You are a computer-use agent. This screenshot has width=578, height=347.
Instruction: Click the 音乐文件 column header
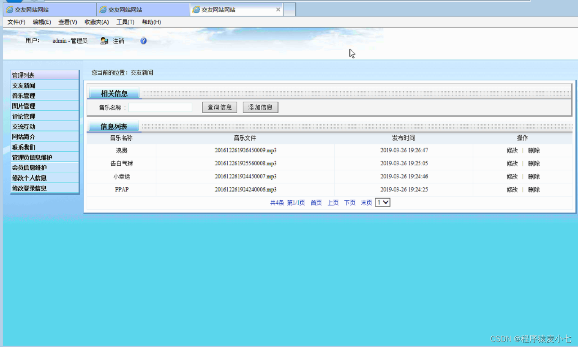(245, 138)
